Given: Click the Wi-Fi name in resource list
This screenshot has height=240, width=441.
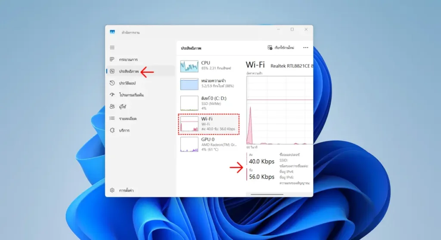Looking at the screenshot, I should point(207,119).
